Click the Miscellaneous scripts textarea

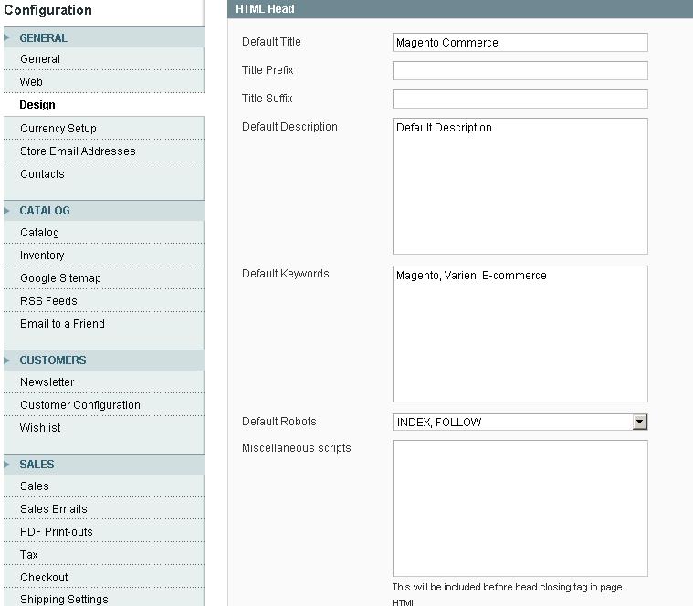tap(520, 508)
